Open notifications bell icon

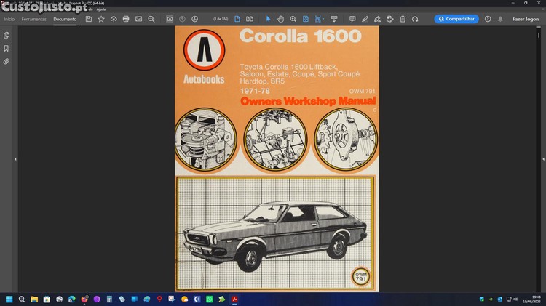[x=500, y=19]
